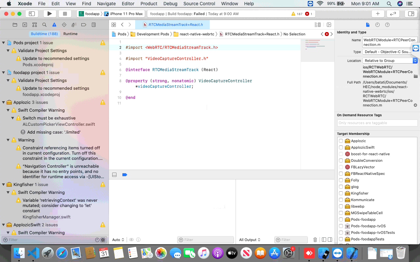Image resolution: width=420 pixels, height=262 pixels.
Task: Enable Kingfisher target membership
Action: tap(341, 193)
